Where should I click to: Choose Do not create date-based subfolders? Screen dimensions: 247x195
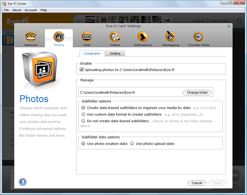[x=83, y=121]
